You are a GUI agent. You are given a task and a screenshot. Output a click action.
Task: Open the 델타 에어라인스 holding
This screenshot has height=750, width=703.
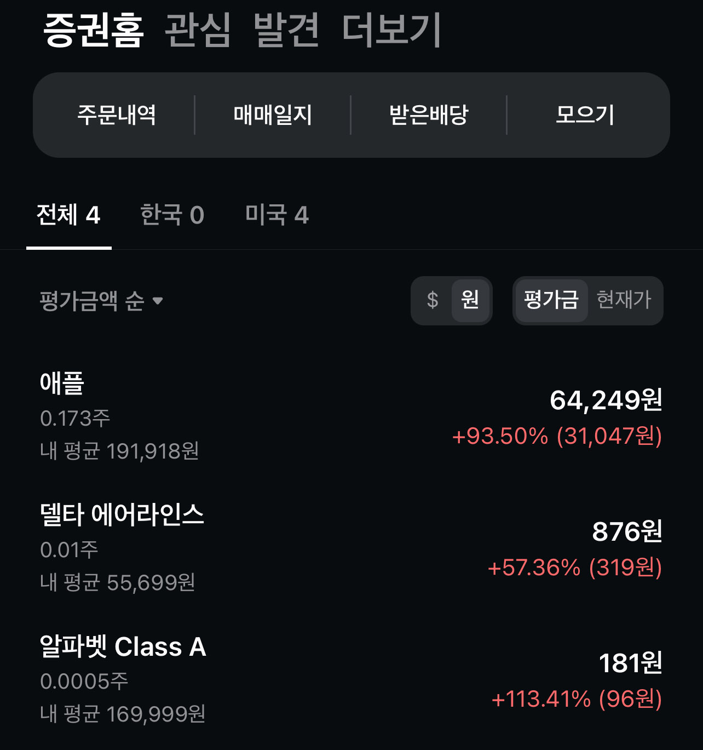click(x=350, y=548)
